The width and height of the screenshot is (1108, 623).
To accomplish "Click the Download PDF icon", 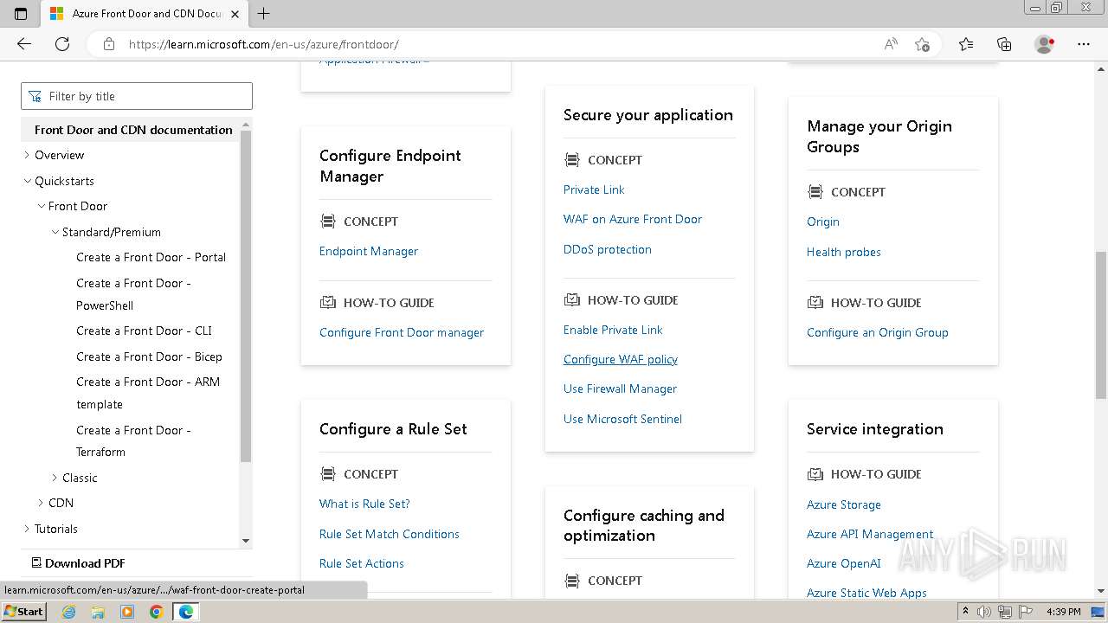I will pos(36,562).
